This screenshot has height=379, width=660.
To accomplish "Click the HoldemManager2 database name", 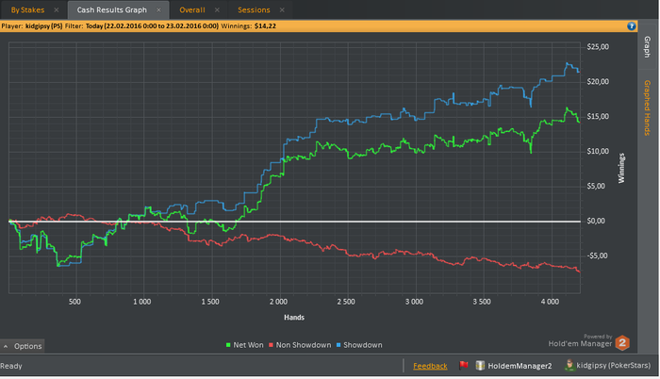I will pyautogui.click(x=520, y=366).
